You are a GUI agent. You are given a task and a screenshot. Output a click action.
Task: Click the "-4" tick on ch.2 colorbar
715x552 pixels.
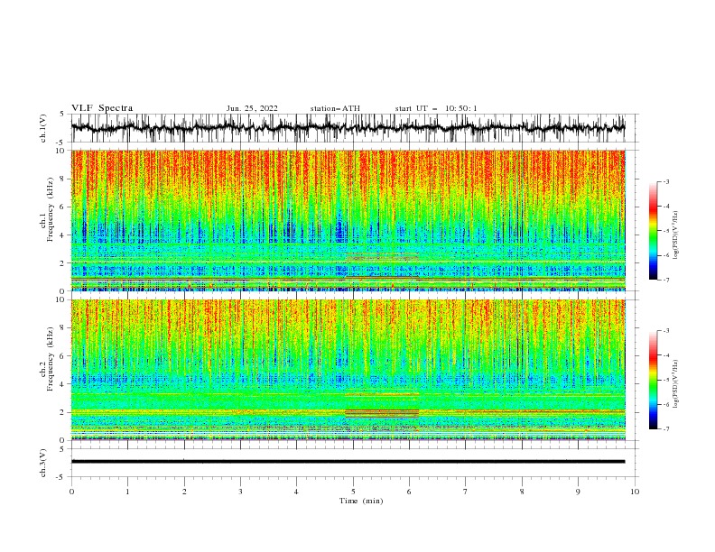665,355
